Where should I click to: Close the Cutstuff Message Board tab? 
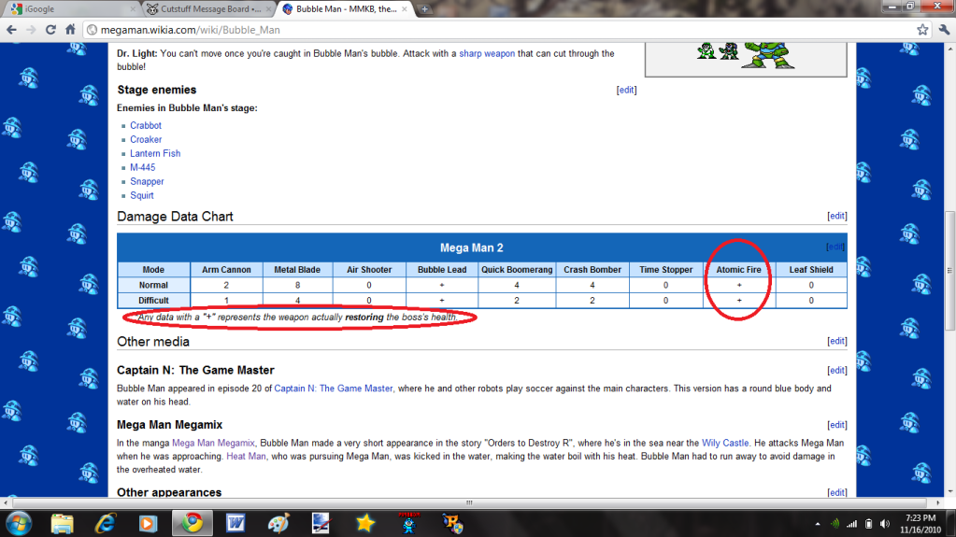pos(268,9)
